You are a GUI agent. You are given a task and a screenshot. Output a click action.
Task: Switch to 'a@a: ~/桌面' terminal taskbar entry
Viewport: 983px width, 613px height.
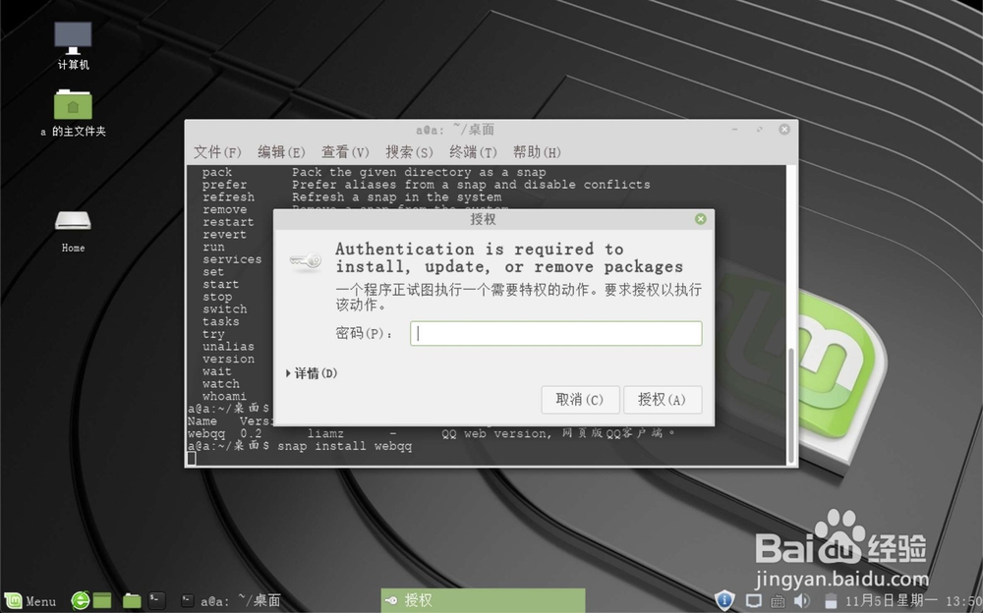coord(231,600)
